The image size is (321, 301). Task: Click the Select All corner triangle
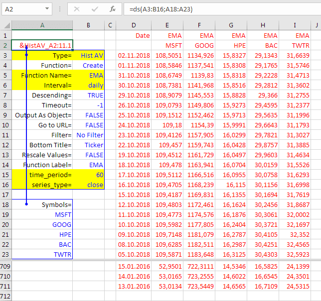(x=6, y=25)
